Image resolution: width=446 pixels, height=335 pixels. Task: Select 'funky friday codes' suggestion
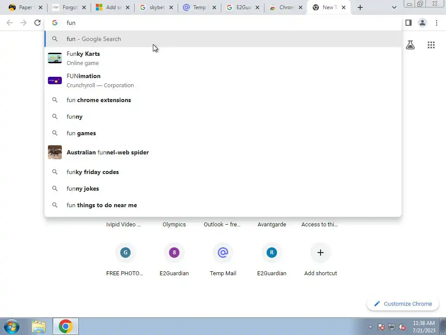tap(223, 172)
